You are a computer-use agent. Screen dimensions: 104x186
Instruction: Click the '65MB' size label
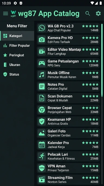(94, 54)
